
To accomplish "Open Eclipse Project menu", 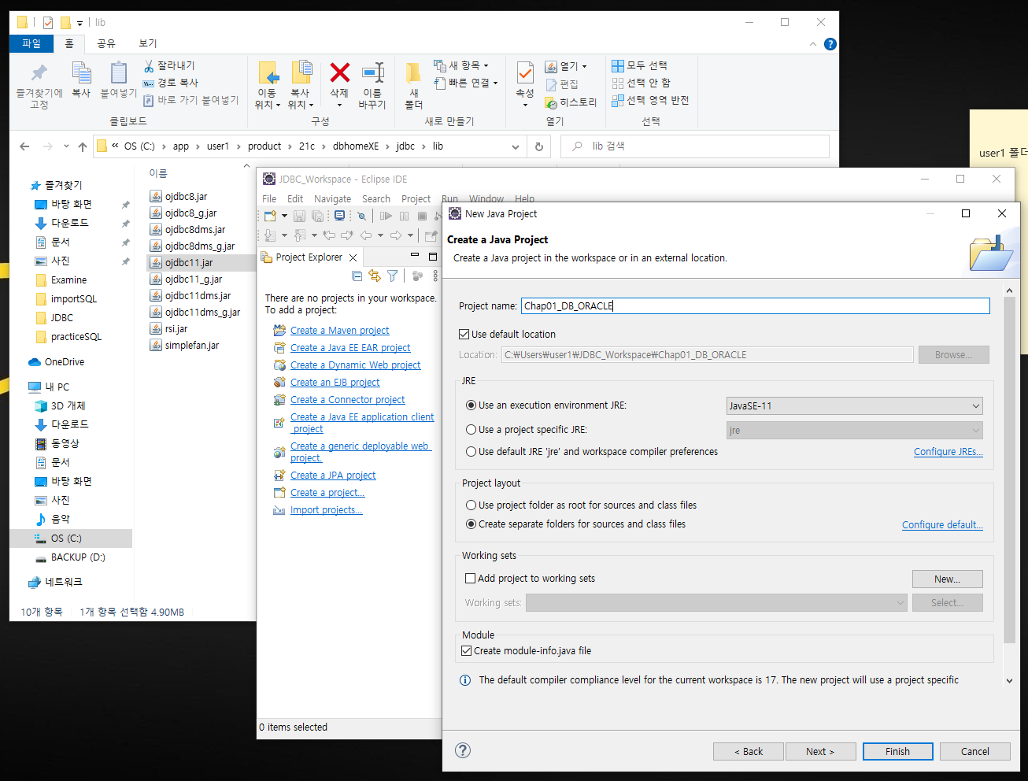I will point(416,199).
